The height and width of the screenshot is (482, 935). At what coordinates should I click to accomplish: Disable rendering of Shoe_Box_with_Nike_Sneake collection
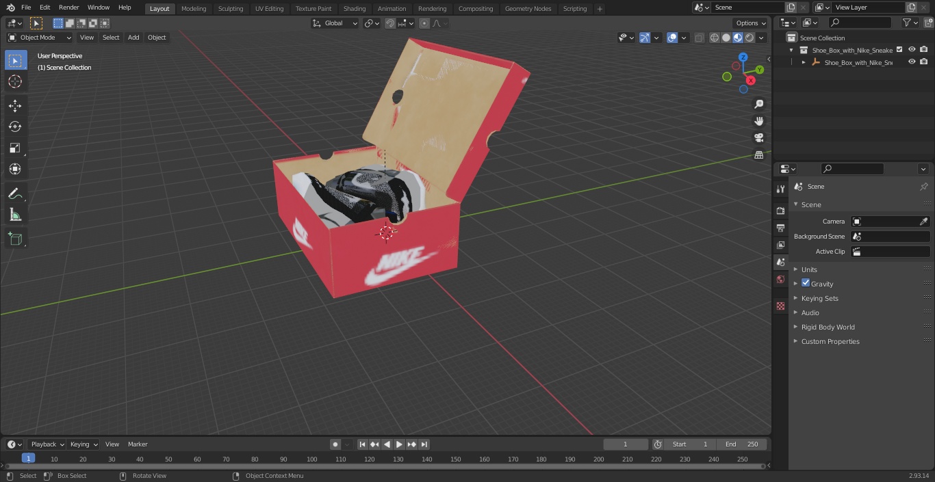(x=924, y=50)
